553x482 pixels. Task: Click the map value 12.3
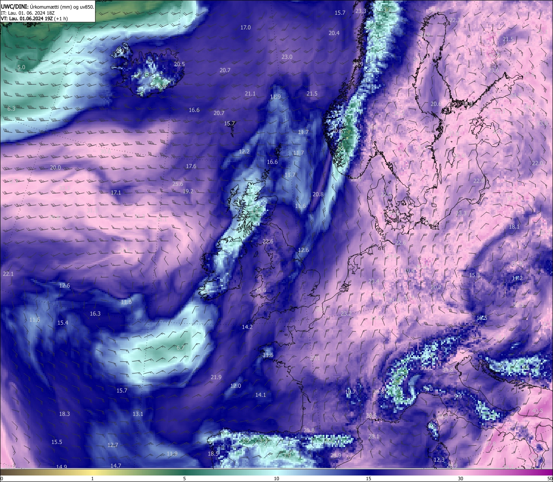(439, 460)
